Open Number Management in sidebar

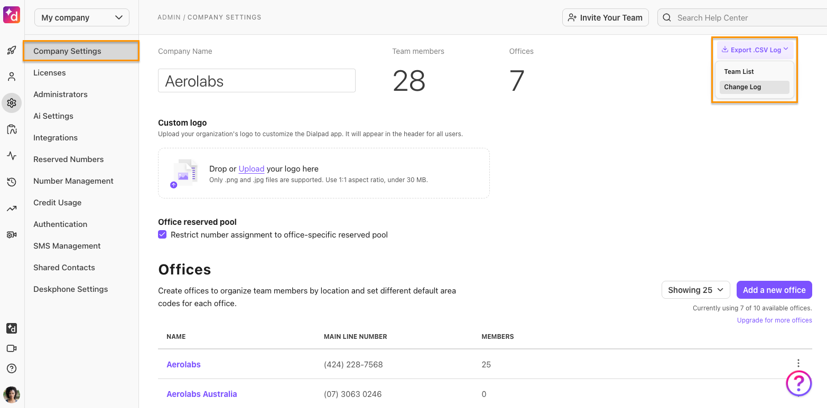click(x=73, y=181)
